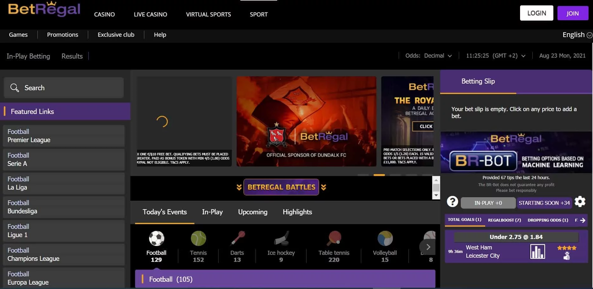This screenshot has height=289, width=593.
Task: Open the Odds Decimal dropdown
Action: [428, 56]
